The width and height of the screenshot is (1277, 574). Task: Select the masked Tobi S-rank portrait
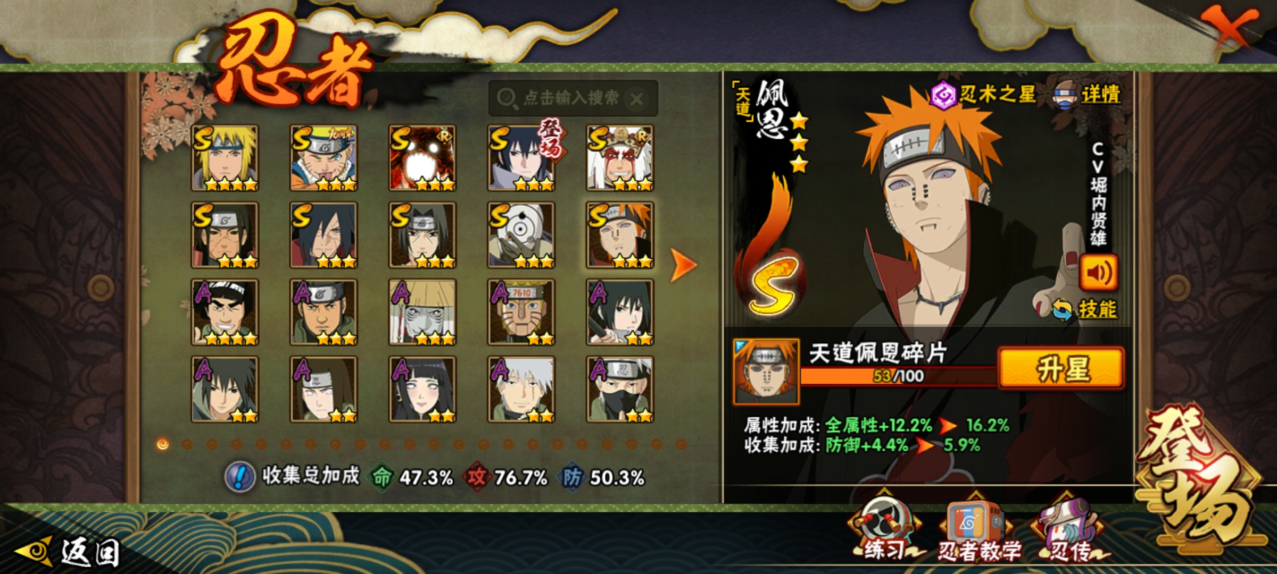[x=521, y=235]
